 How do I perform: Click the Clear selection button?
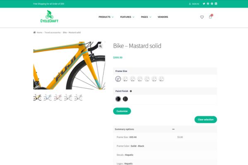(205, 120)
